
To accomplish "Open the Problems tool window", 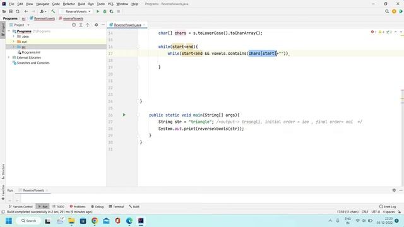I will pos(77,206).
